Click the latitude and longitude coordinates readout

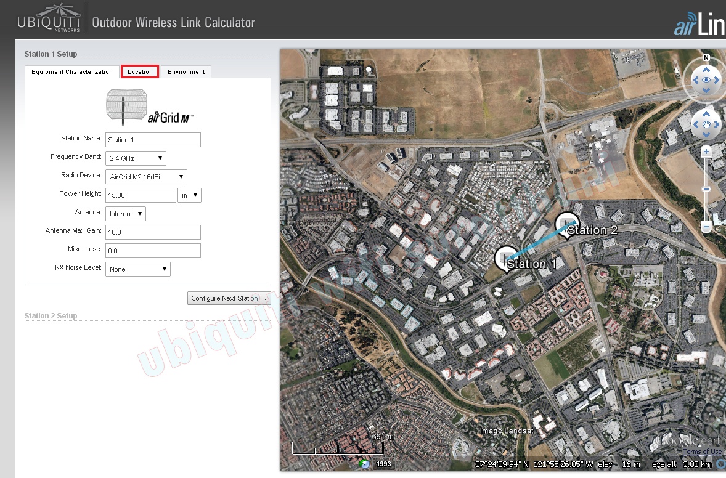(x=534, y=464)
